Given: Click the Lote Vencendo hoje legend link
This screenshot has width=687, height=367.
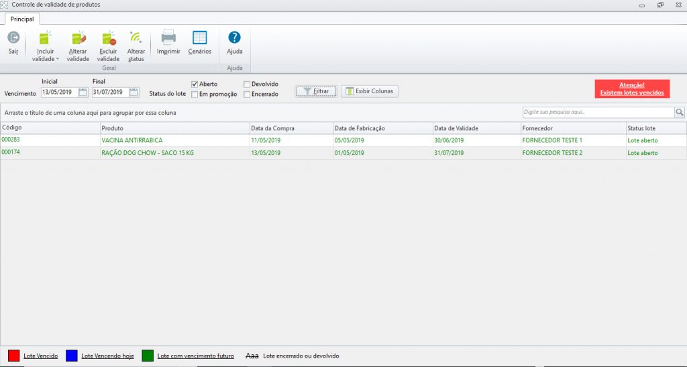Looking at the screenshot, I should click(x=108, y=356).
